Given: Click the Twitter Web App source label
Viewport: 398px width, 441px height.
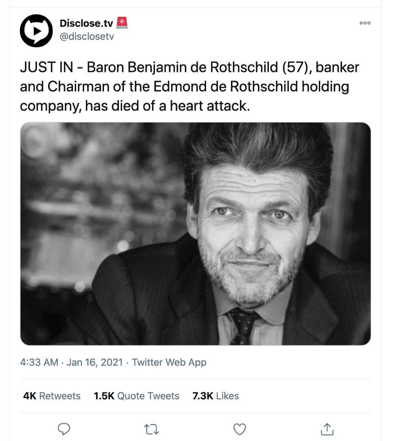Looking at the screenshot, I should pyautogui.click(x=169, y=362).
